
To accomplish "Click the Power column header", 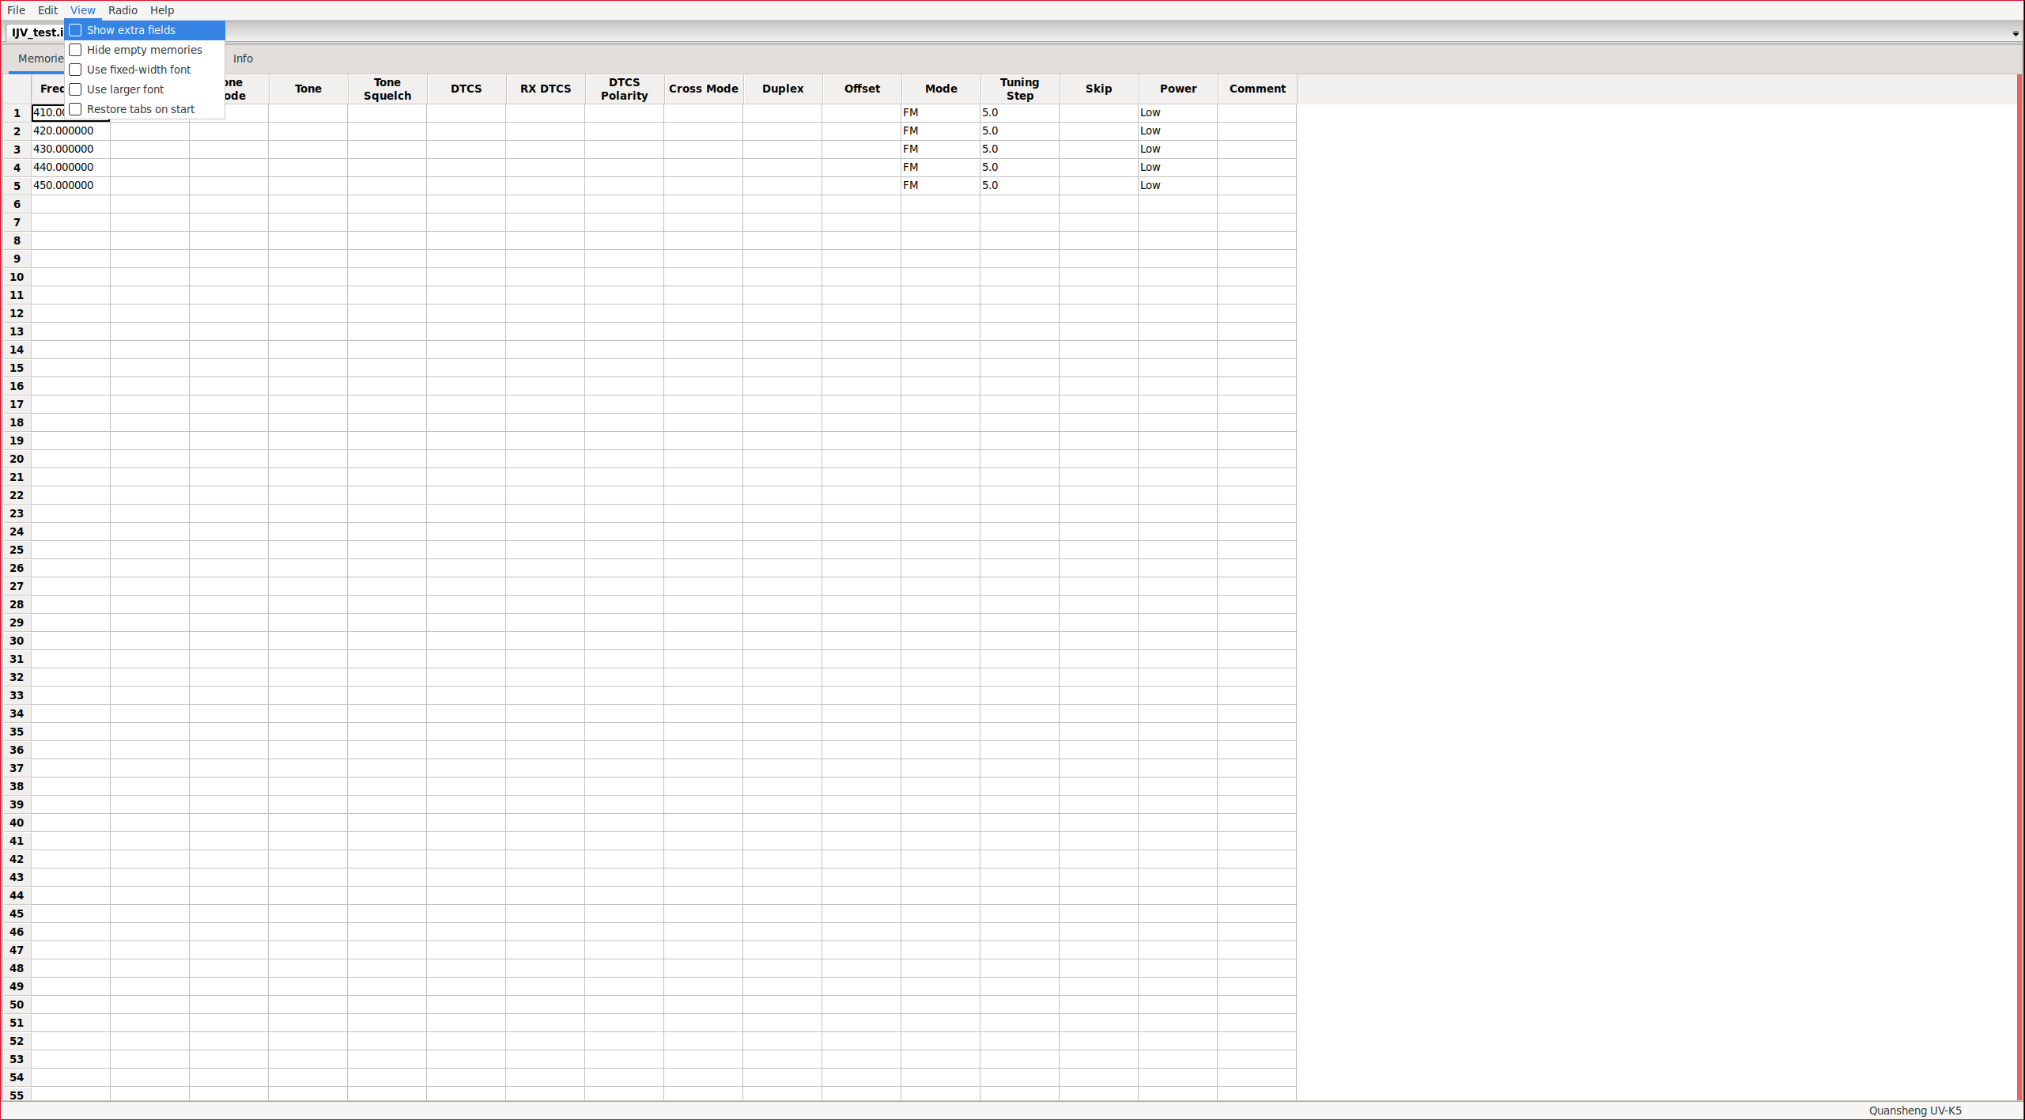I will tap(1178, 89).
